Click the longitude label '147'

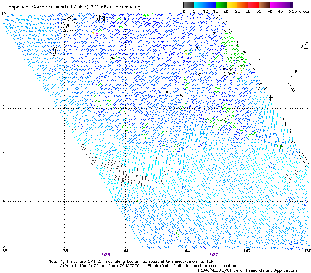click(x=247, y=251)
